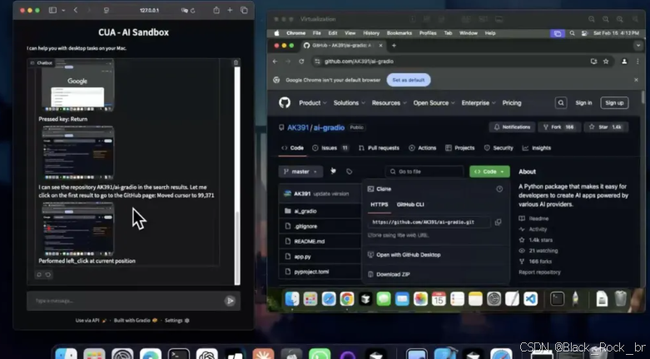The width and height of the screenshot is (650, 359).
Task: Expand the Solutions menu on GitHub
Action: click(349, 103)
